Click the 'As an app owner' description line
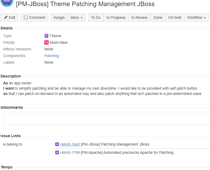 (x=18, y=83)
